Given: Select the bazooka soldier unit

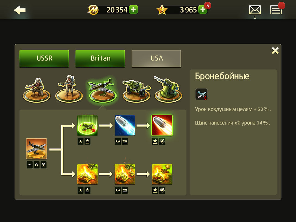Looking at the screenshot, I should coord(69,89).
